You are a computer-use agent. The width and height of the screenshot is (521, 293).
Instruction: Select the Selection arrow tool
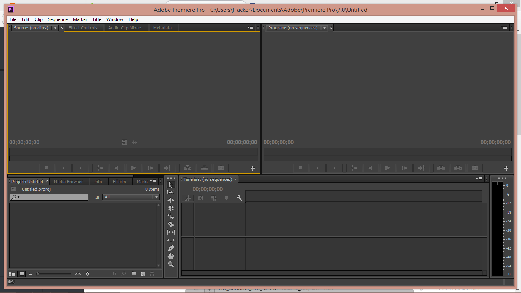point(171,185)
